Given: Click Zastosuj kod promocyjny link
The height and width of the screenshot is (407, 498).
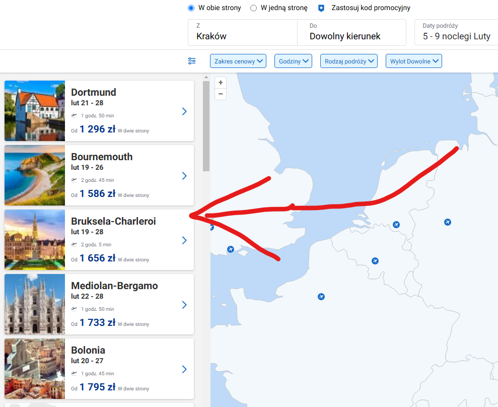Looking at the screenshot, I should 371,8.
